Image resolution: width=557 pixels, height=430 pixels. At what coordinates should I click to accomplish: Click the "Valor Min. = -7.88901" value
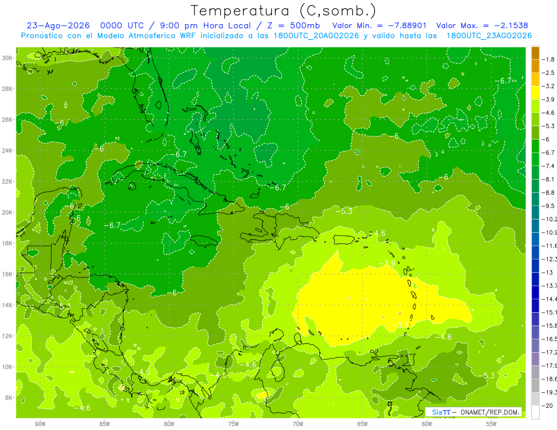point(380,26)
